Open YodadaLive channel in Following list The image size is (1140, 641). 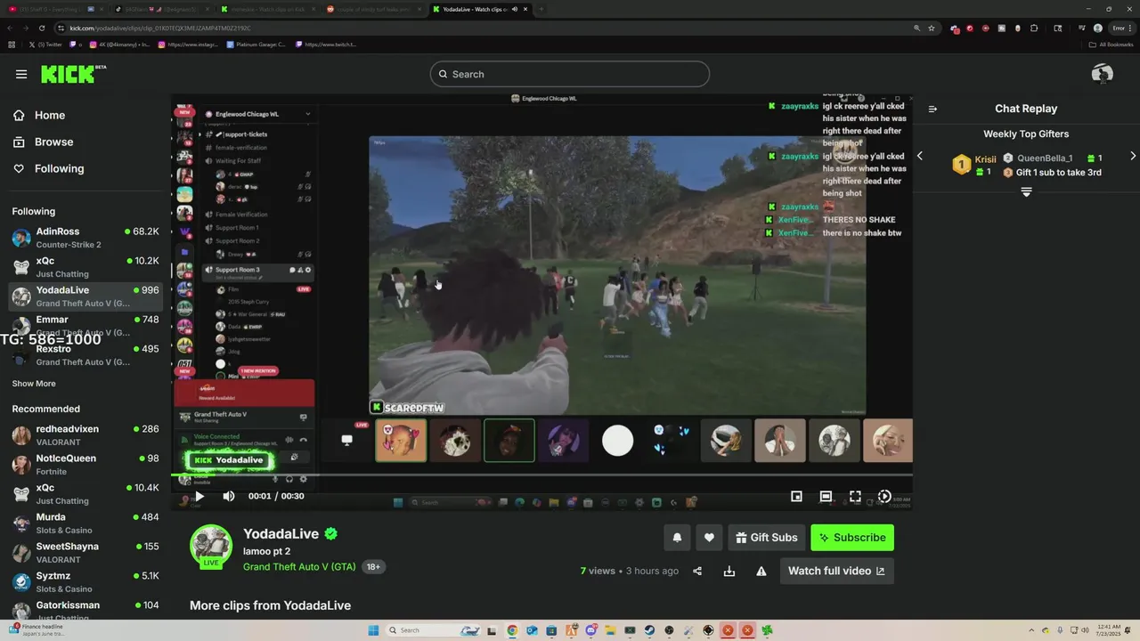pyautogui.click(x=85, y=296)
